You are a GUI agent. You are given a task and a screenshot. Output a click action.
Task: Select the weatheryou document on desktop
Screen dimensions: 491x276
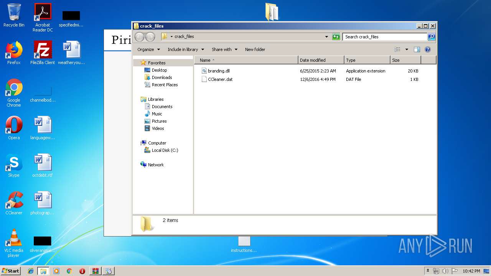(71, 53)
